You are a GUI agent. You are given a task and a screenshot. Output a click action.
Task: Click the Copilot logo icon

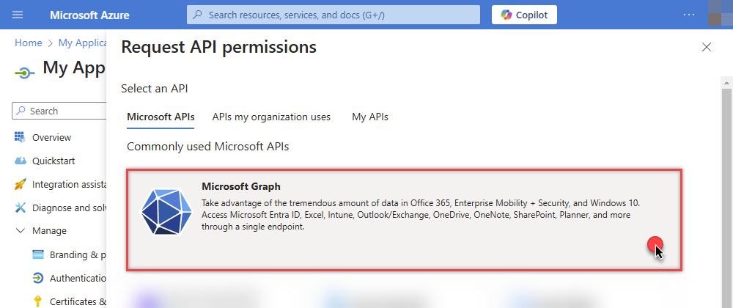tap(507, 15)
